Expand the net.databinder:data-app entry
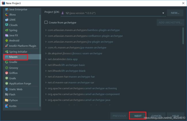The image size is (187, 121). click(x=46, y=59)
